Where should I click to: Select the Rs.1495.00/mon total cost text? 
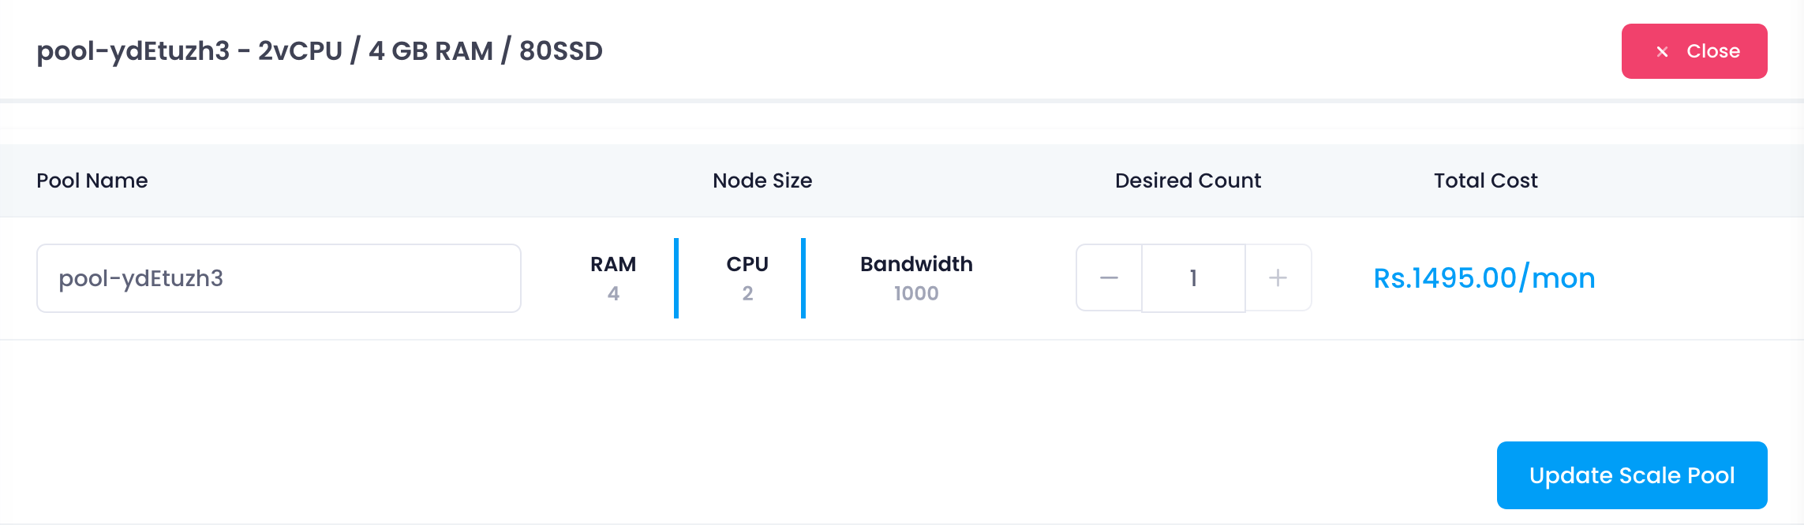click(x=1484, y=277)
